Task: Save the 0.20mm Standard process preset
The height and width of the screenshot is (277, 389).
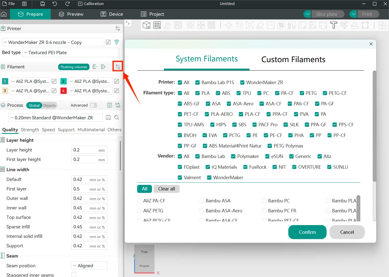Action: click(109, 117)
